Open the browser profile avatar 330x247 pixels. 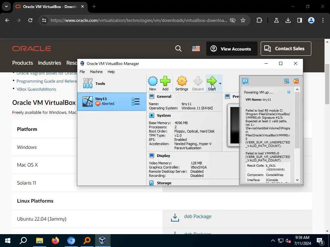click(x=311, y=20)
